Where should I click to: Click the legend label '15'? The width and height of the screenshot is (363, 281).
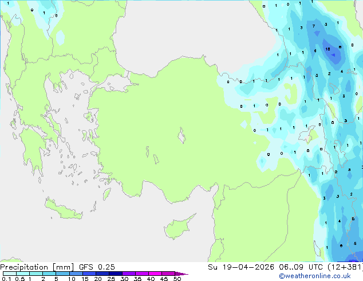(x=85, y=279)
